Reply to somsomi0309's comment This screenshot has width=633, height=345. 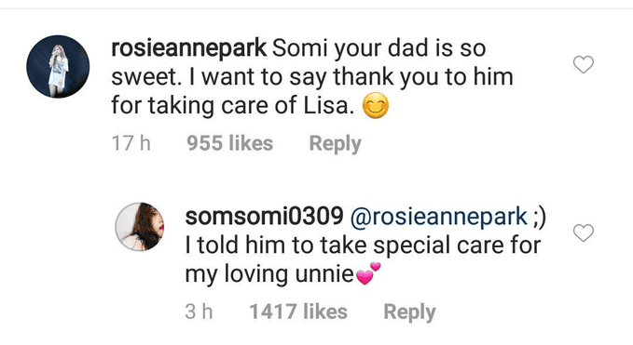pyautogui.click(x=409, y=312)
